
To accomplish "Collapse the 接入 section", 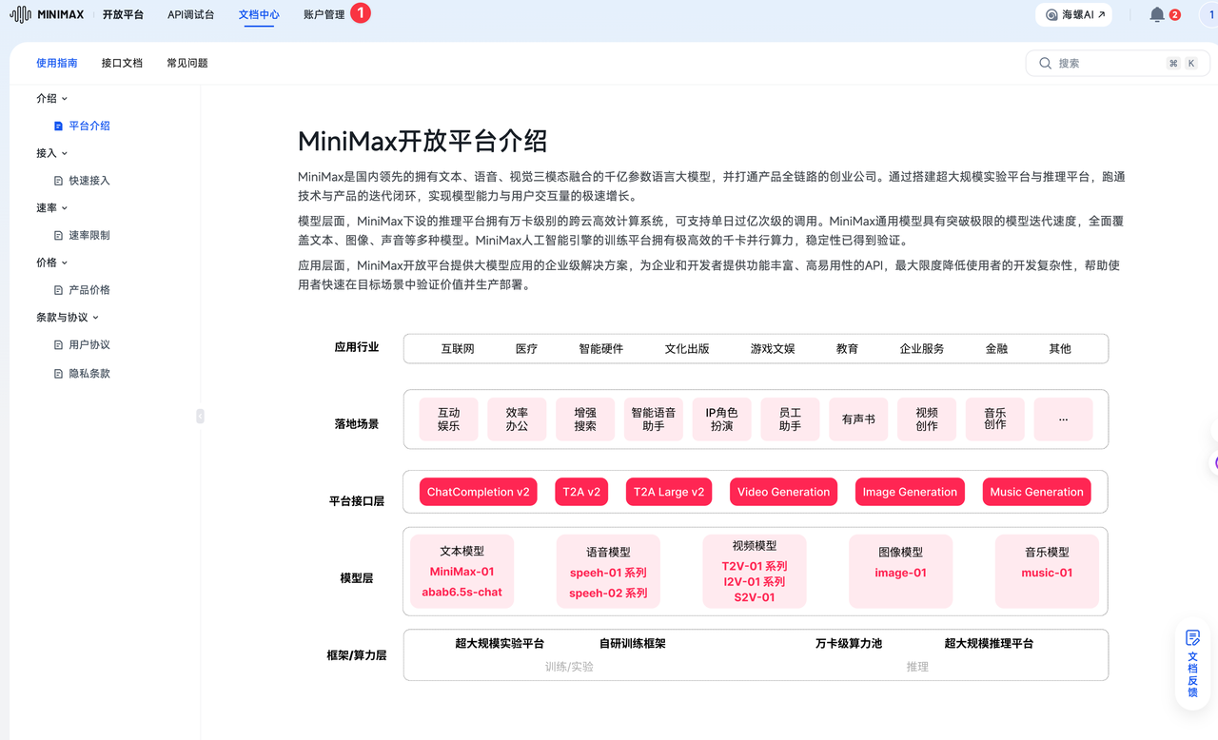I will 52,153.
